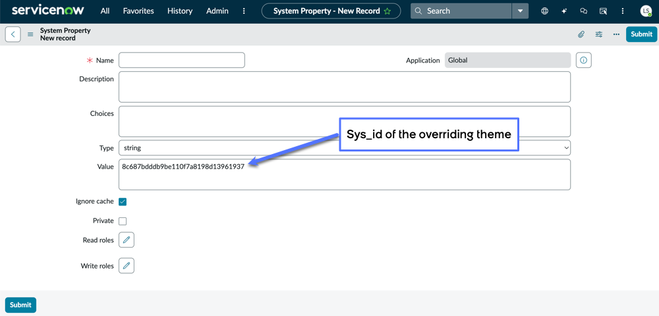
Task: Click the bottom Submit button
Action: pyautogui.click(x=20, y=305)
